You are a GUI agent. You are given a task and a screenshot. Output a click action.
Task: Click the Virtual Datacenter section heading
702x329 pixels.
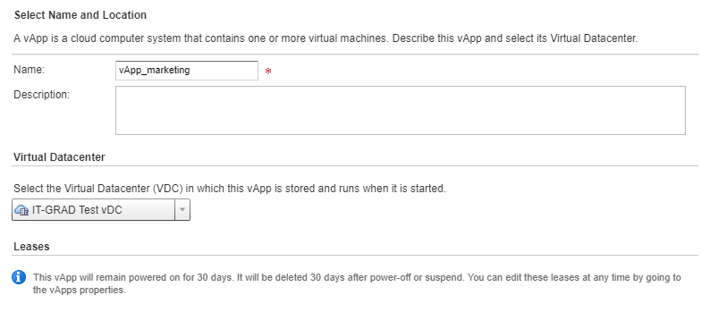60,157
